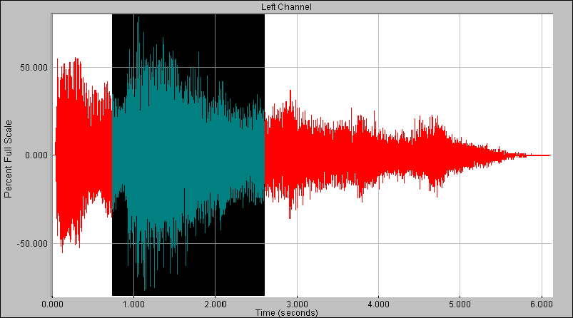Click the 'Time (seconds)' axis label

pos(287,313)
